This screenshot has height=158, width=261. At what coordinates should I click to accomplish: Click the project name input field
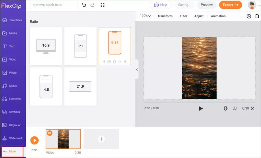coord(54,5)
